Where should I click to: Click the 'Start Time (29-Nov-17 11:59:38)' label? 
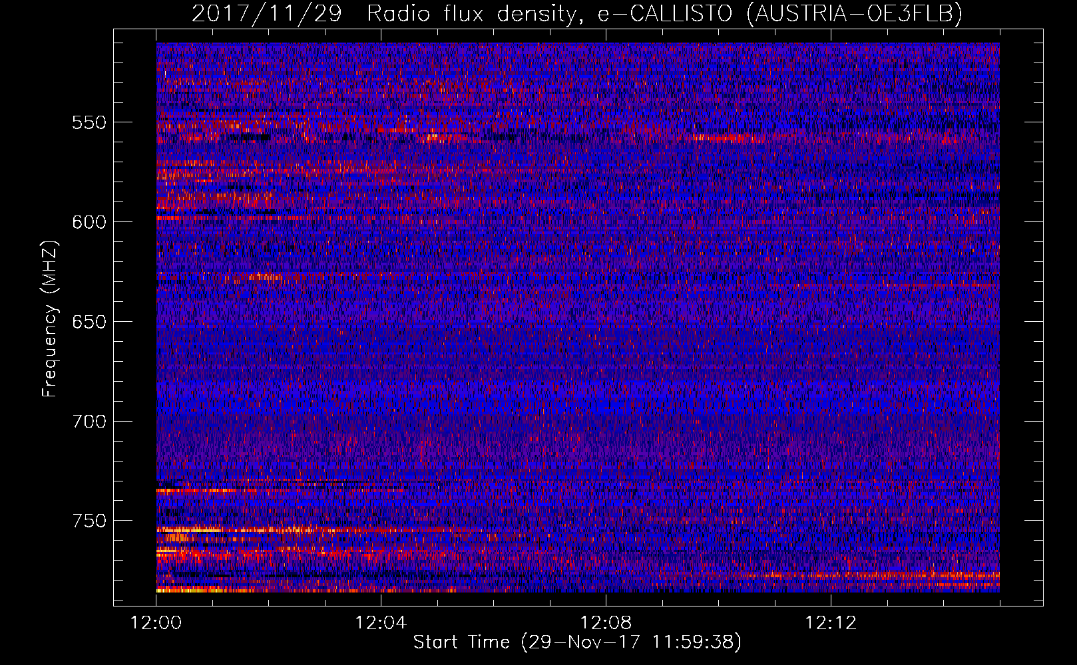[x=577, y=642]
